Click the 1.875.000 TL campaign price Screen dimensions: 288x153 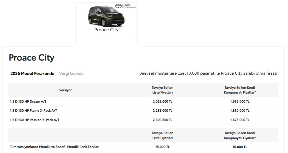(240, 120)
